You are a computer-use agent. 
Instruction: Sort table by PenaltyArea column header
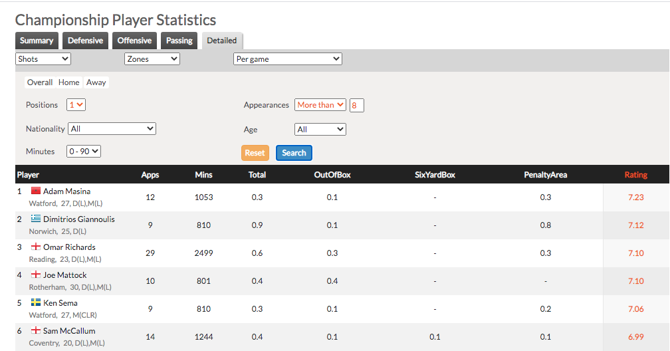coord(546,175)
